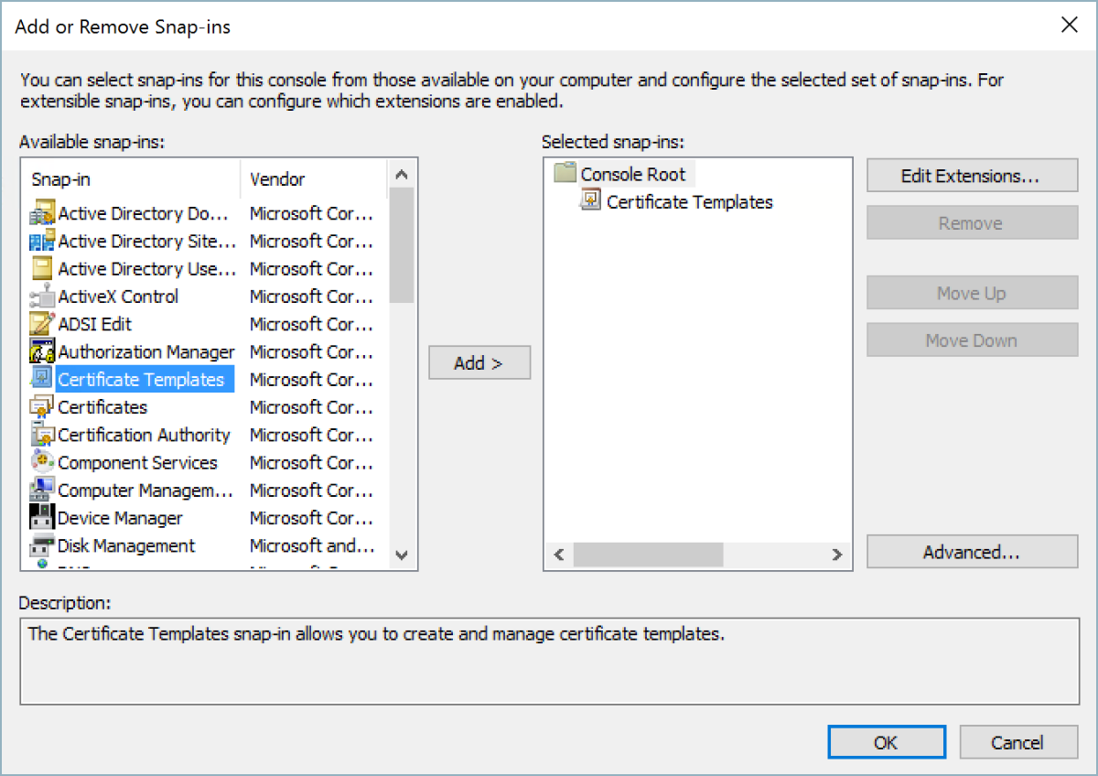Click the Authorization Manager snap-in icon
This screenshot has width=1098, height=776.
42,352
